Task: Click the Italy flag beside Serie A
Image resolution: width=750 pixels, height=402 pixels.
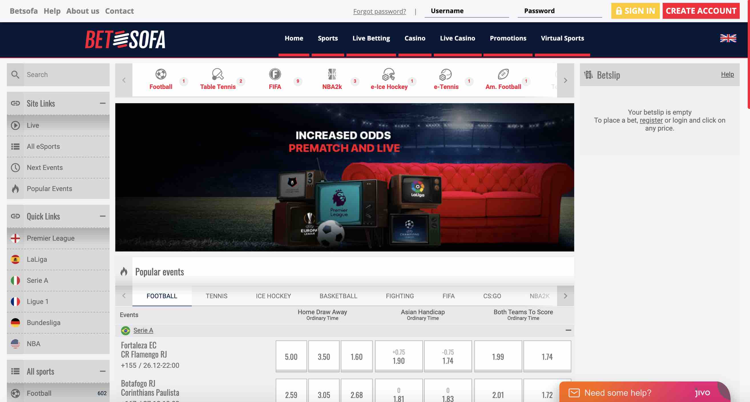Action: (x=15, y=281)
